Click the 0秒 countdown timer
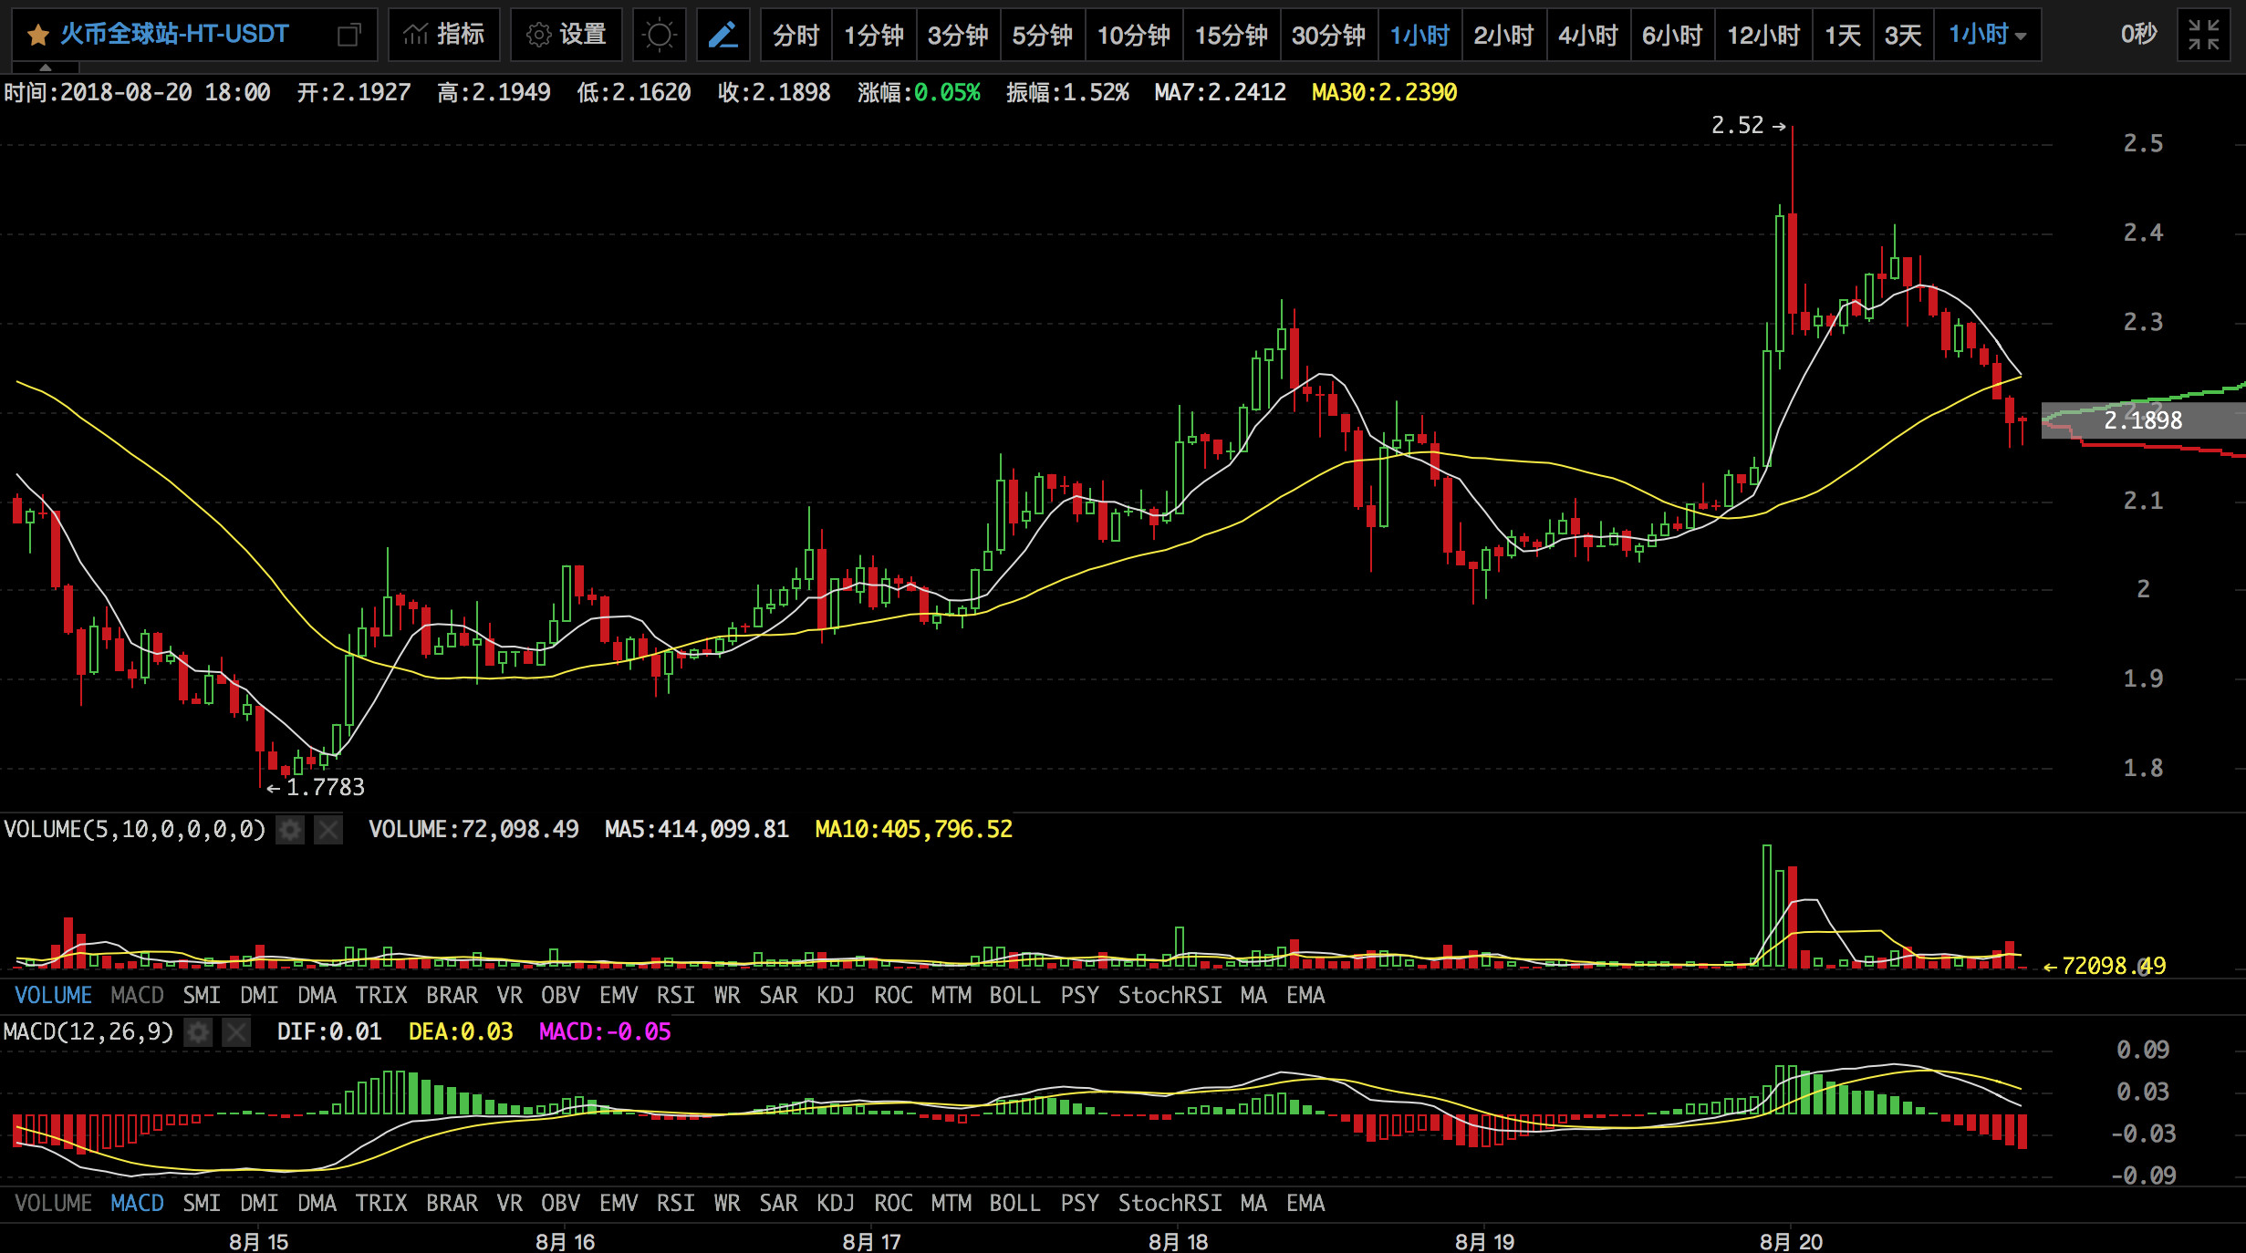Image resolution: width=2246 pixels, height=1253 pixels. click(2137, 35)
